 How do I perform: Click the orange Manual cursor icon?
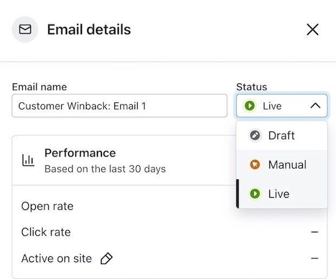255,165
